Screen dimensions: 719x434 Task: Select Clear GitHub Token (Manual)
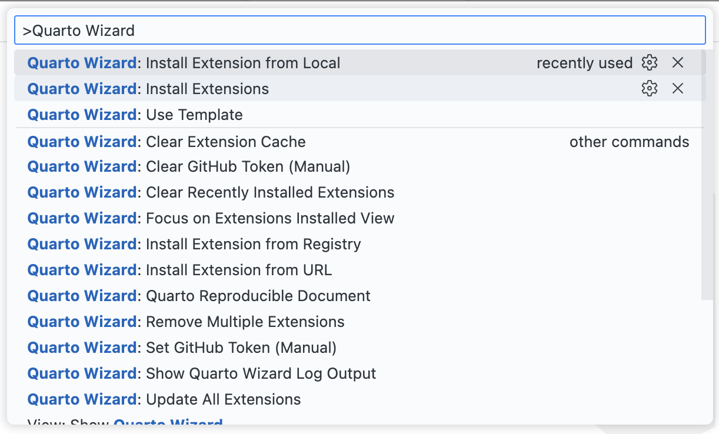[x=248, y=167]
